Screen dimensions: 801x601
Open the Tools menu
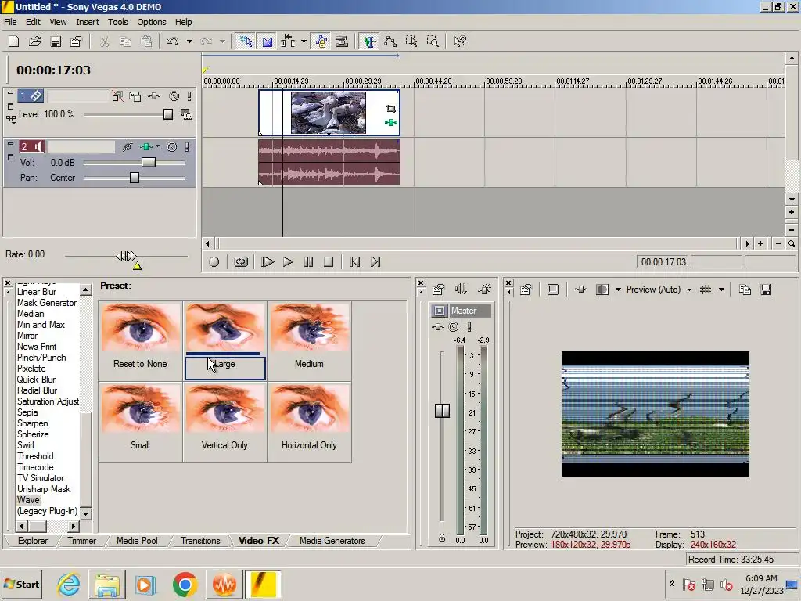[x=117, y=22]
